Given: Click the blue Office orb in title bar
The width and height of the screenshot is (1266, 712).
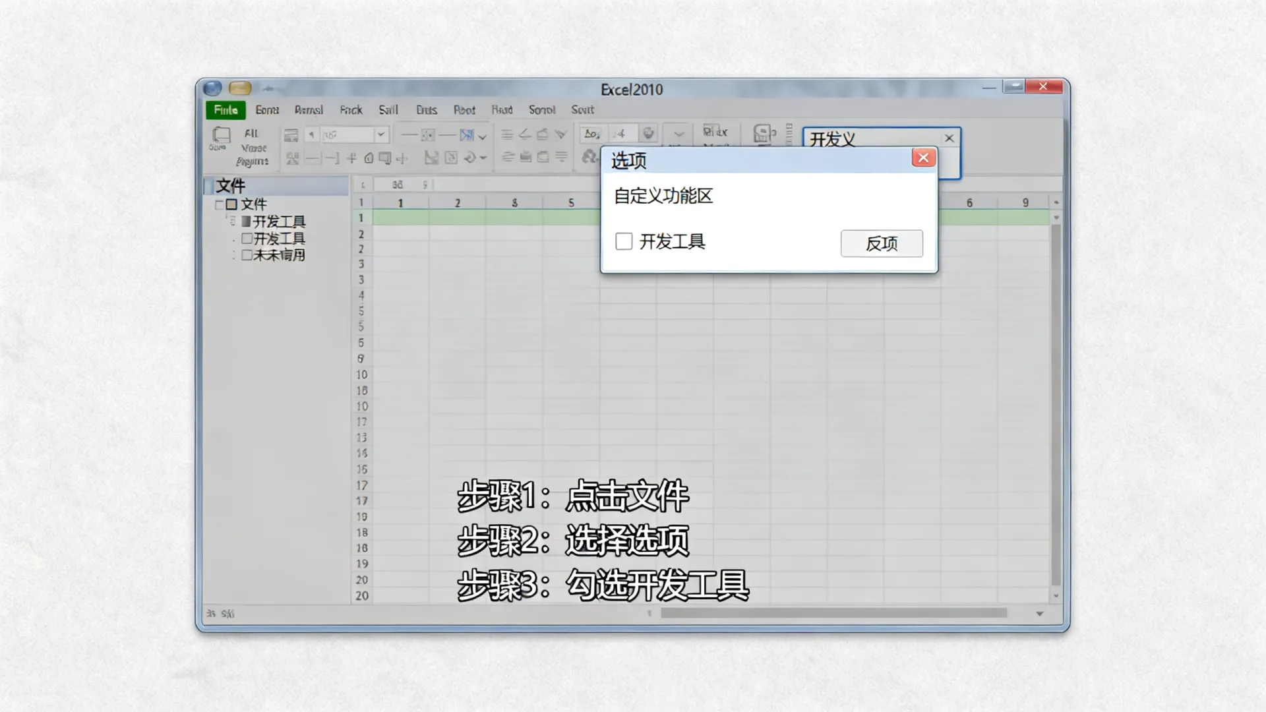Looking at the screenshot, I should pos(212,88).
